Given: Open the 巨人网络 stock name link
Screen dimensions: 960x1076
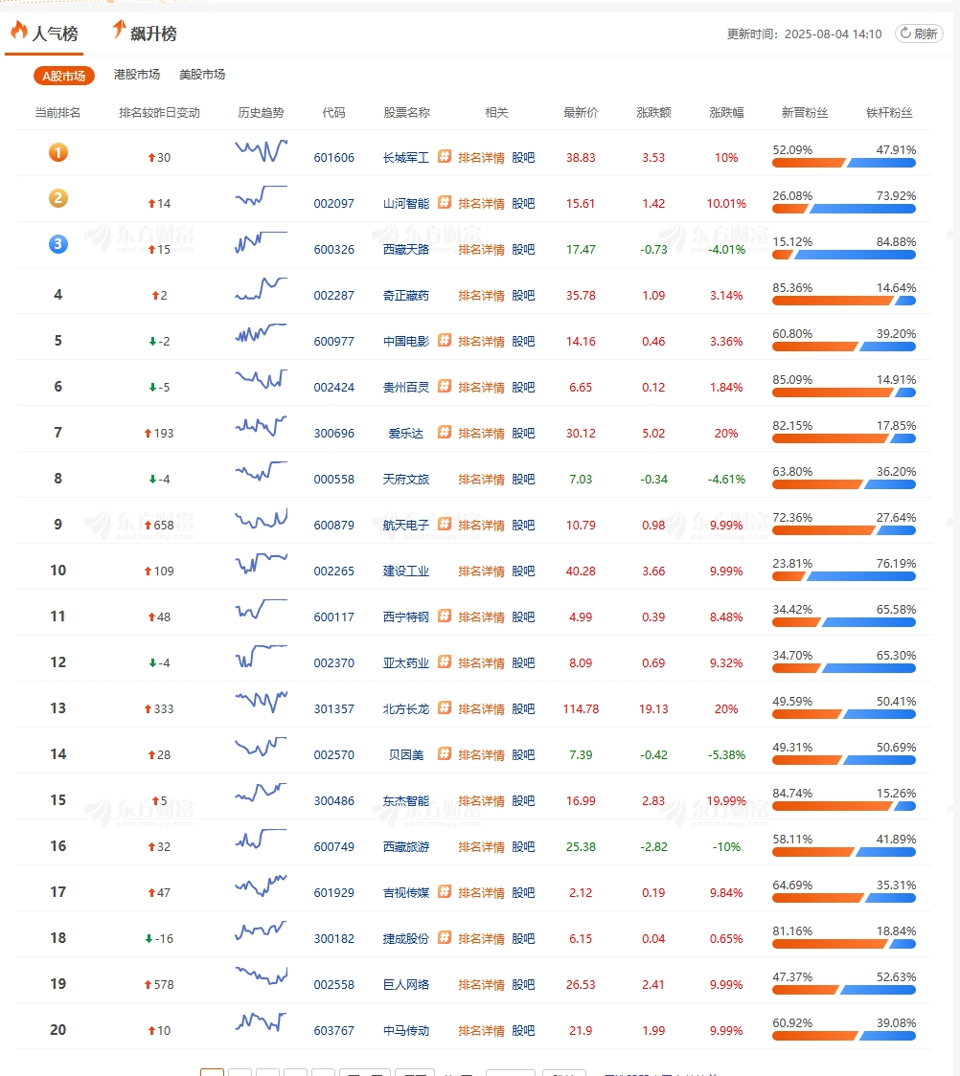Looking at the screenshot, I should coord(406,985).
